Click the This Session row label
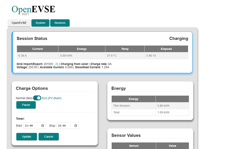The height and width of the screenshot is (149, 226). pos(122,106)
